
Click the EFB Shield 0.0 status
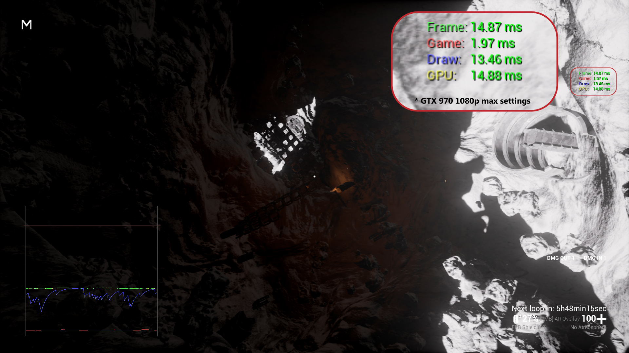(x=528, y=328)
